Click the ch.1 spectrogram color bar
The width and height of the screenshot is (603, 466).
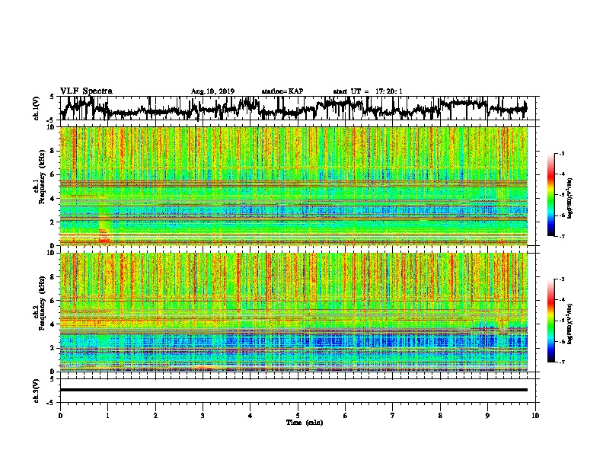click(x=551, y=194)
